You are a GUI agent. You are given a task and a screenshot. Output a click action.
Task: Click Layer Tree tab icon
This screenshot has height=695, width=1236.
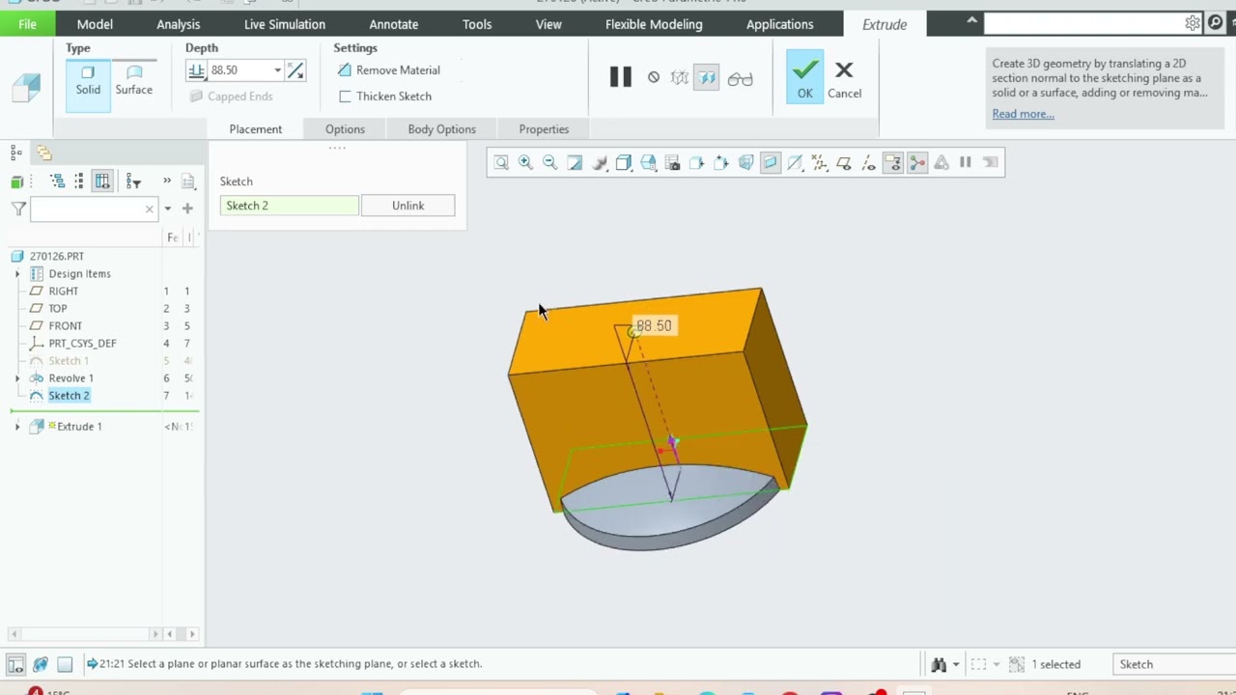[44, 153]
